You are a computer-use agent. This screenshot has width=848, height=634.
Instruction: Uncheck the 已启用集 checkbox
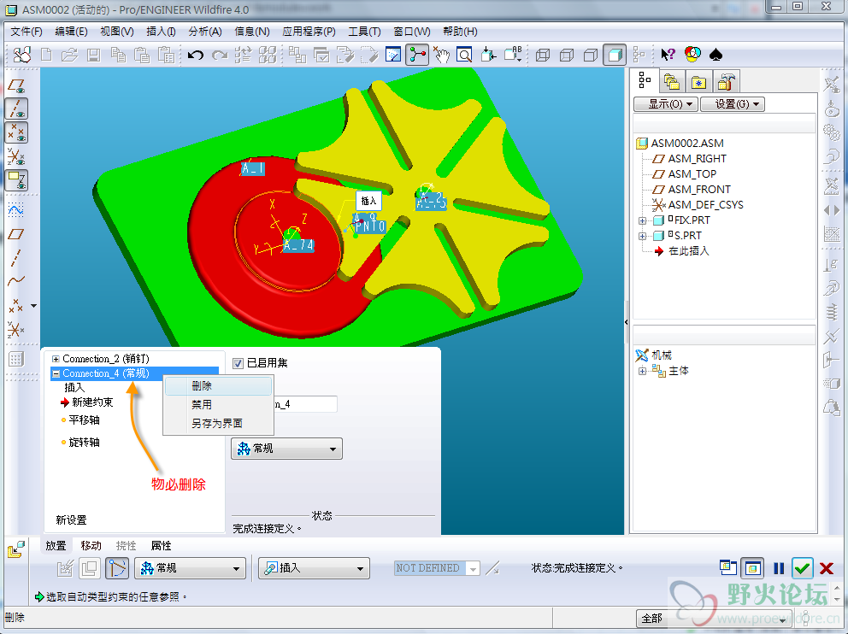238,363
